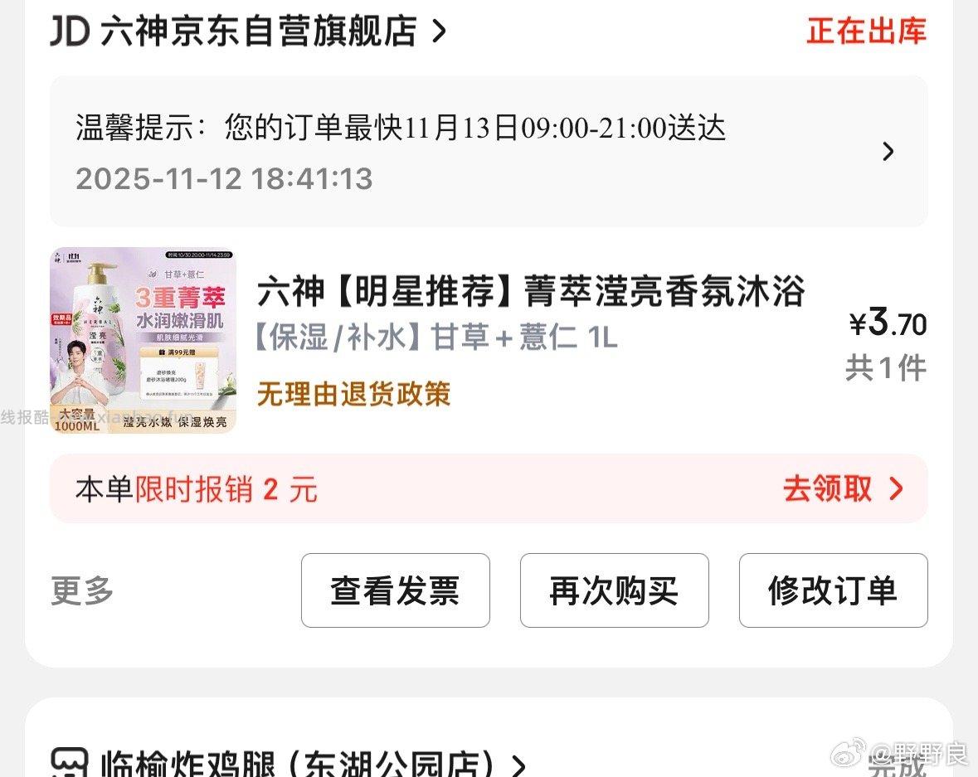Reorder using the 再次购买 button

coord(615,590)
